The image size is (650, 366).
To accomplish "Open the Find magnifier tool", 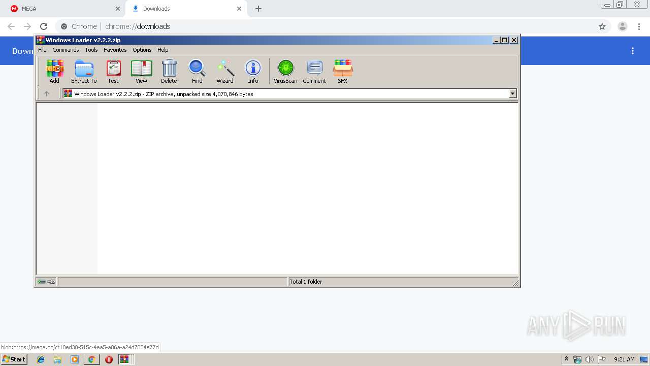I will tap(197, 71).
